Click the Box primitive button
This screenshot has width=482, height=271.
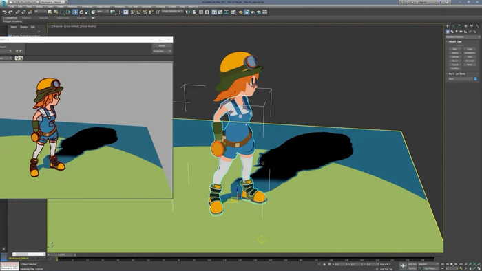coord(455,49)
